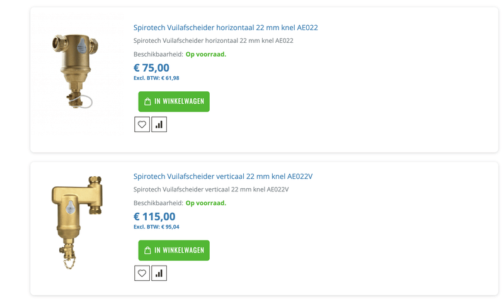
Task: Click shopping bag icon on AE022 cart button
Action: (147, 102)
